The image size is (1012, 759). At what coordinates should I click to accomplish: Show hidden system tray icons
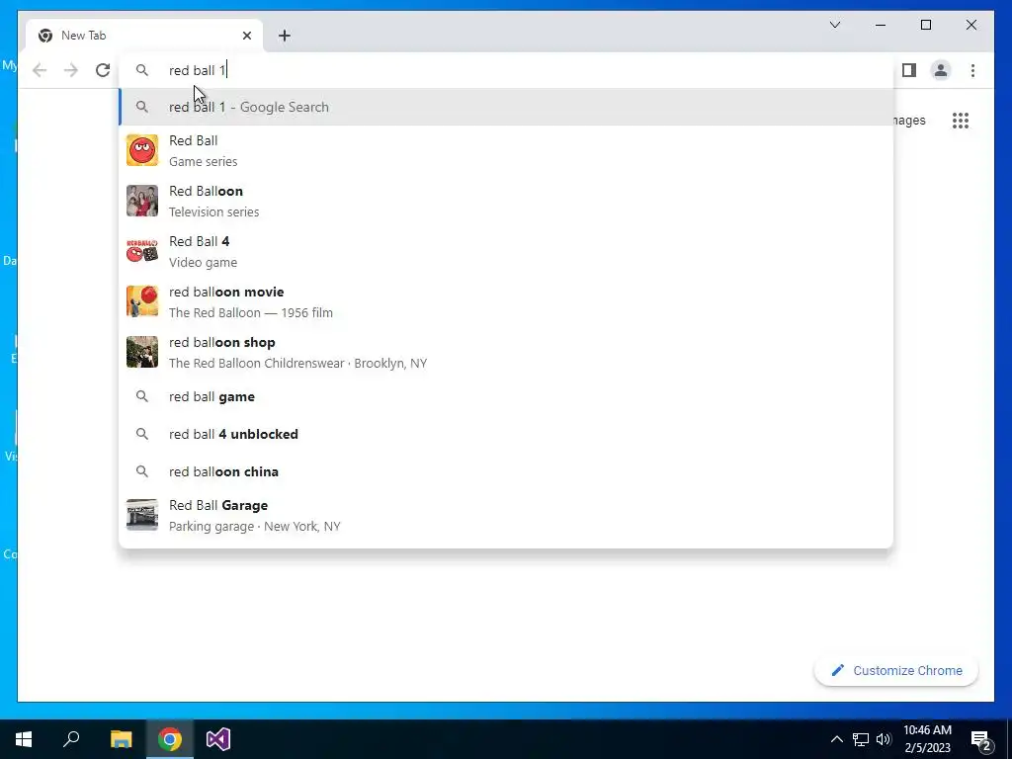(836, 739)
